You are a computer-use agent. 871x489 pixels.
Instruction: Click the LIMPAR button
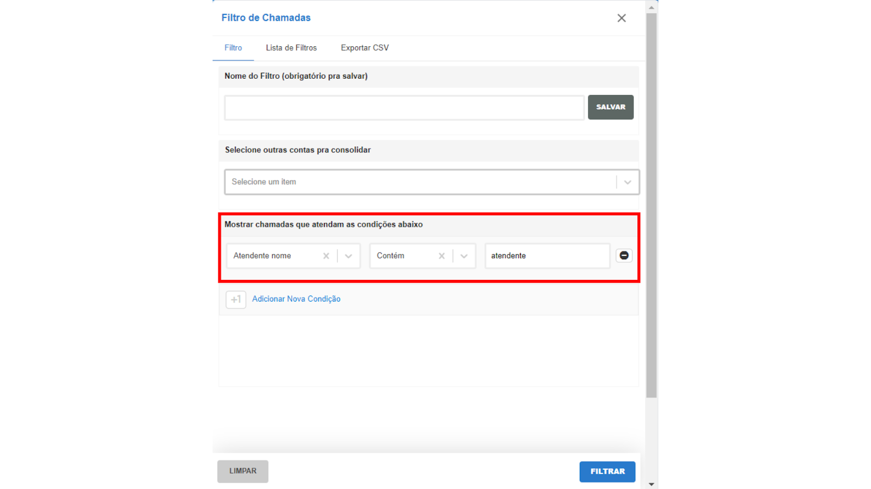[243, 471]
